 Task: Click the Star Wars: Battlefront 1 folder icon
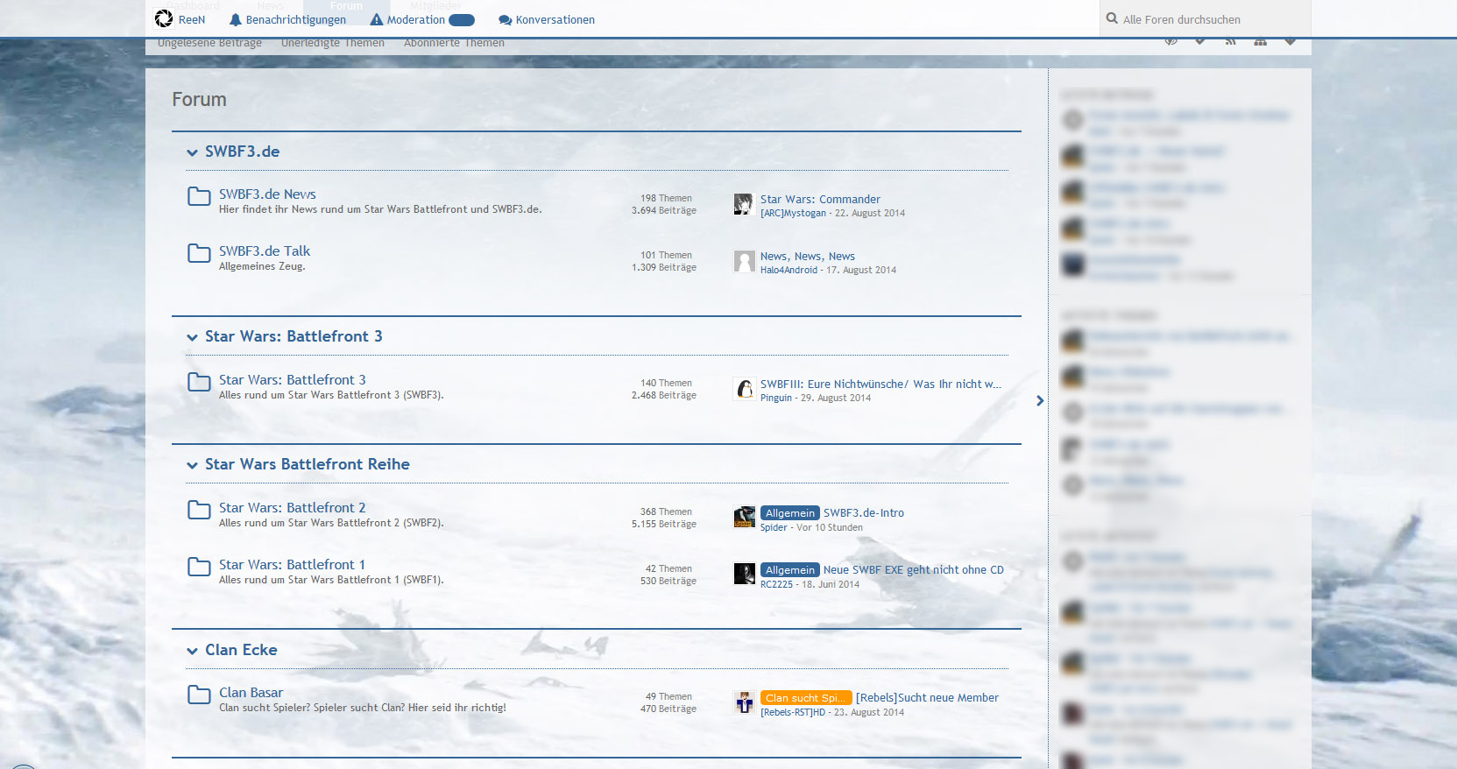pos(199,567)
